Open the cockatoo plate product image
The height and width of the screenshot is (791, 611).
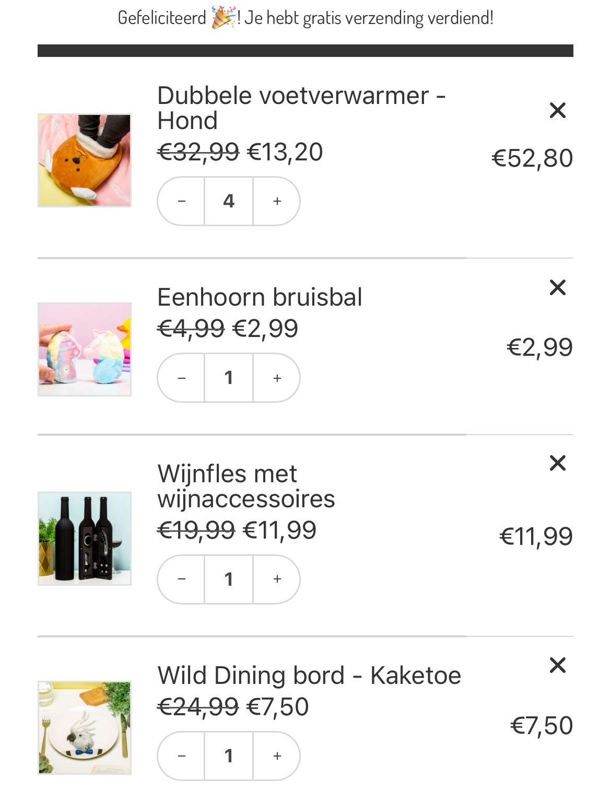coord(85,728)
